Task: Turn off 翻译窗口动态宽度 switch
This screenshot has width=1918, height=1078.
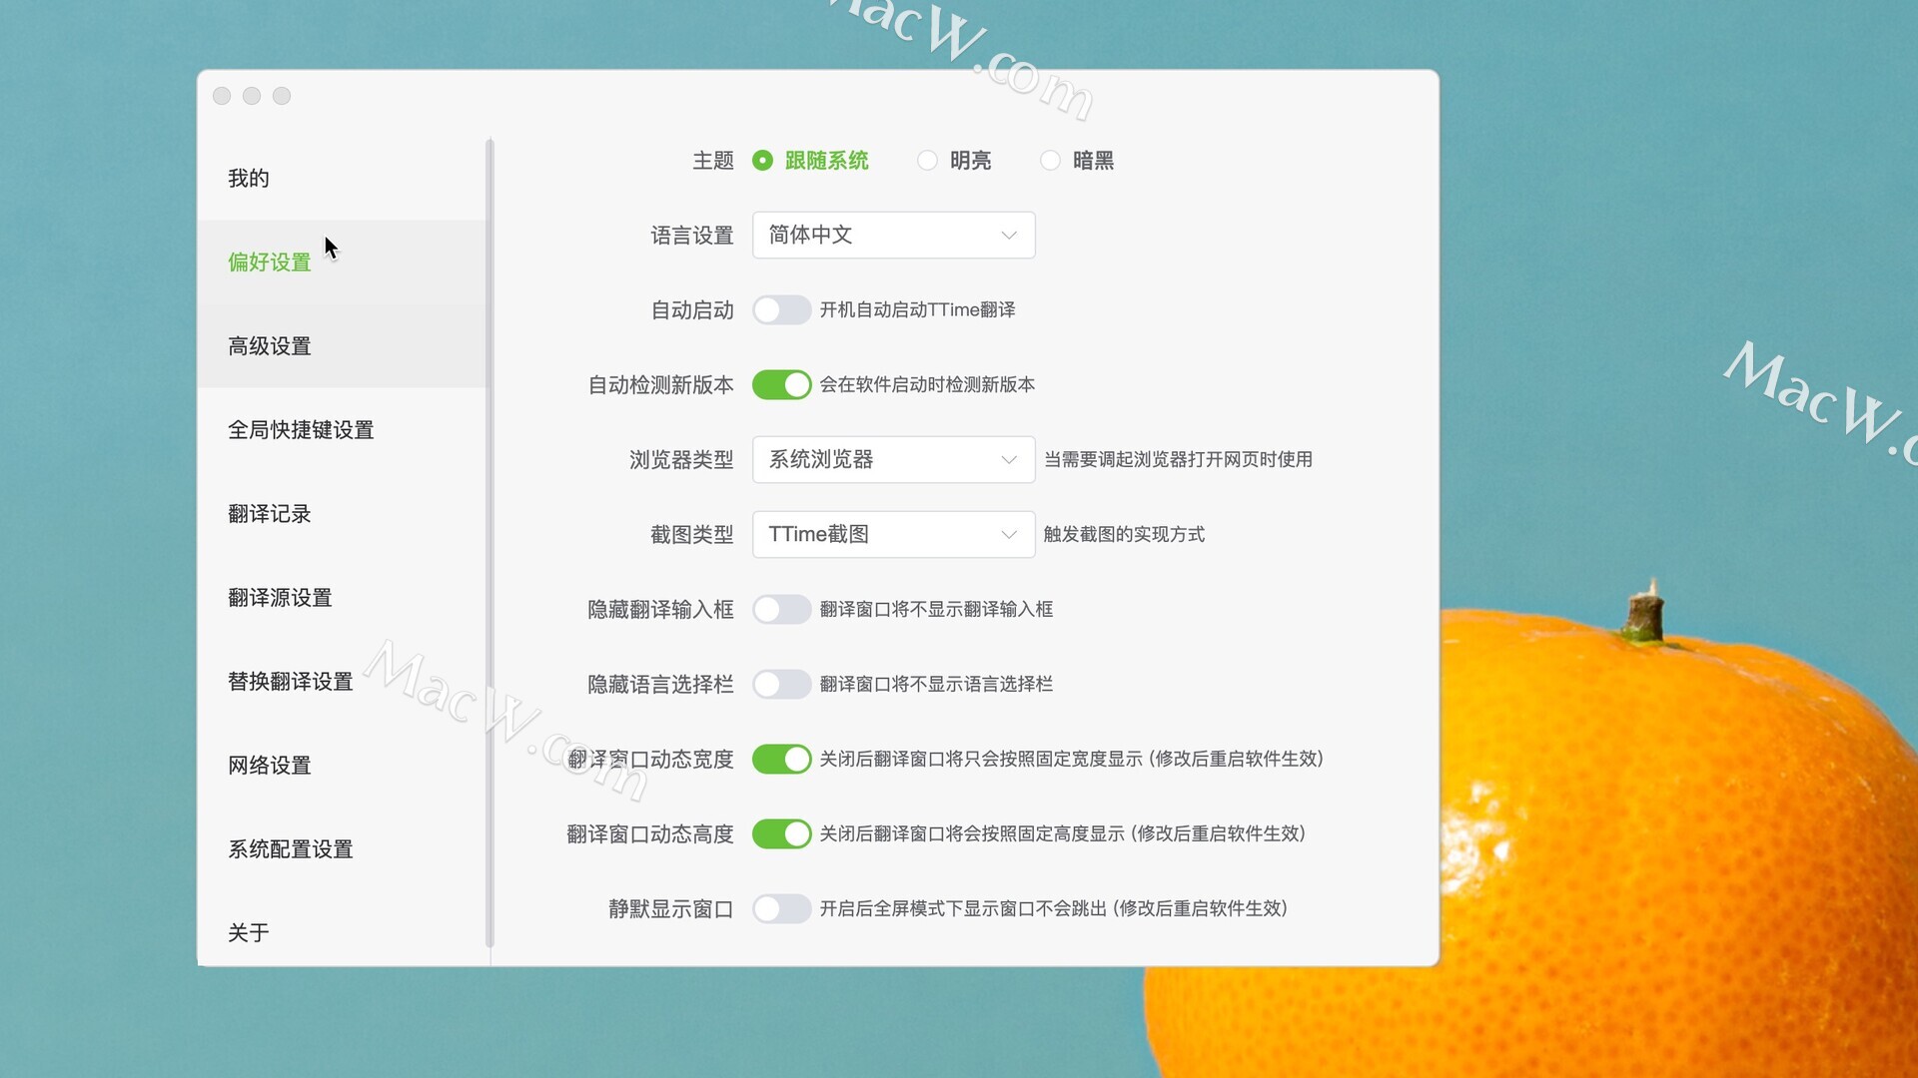Action: (x=781, y=760)
